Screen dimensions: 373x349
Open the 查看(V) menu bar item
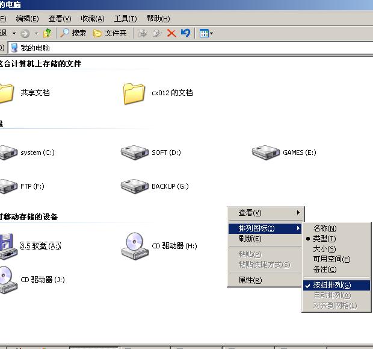coord(60,19)
